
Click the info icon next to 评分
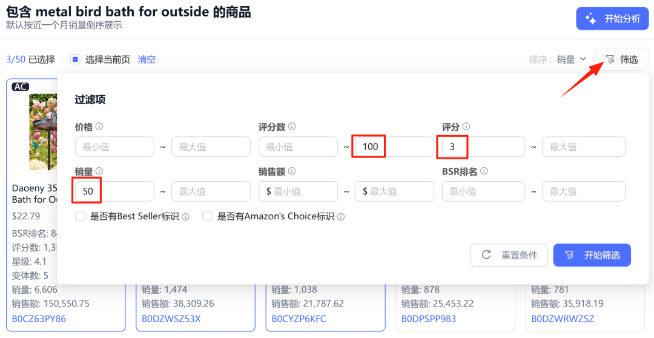[466, 127]
